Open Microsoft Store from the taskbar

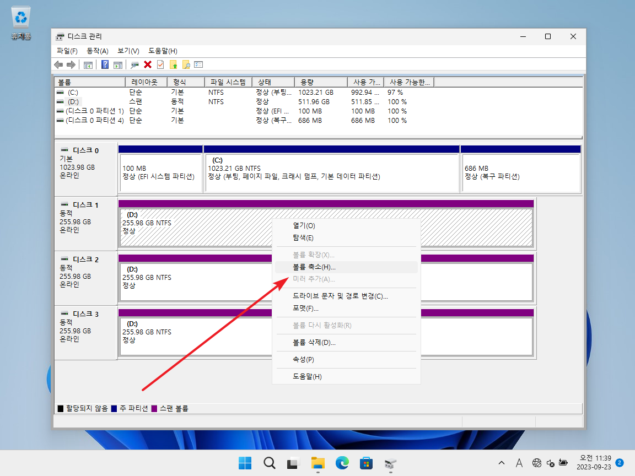pyautogui.click(x=366, y=463)
